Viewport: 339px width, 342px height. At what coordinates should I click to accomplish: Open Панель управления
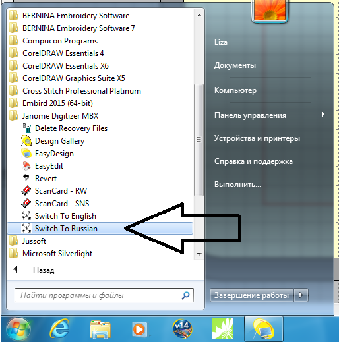click(250, 115)
